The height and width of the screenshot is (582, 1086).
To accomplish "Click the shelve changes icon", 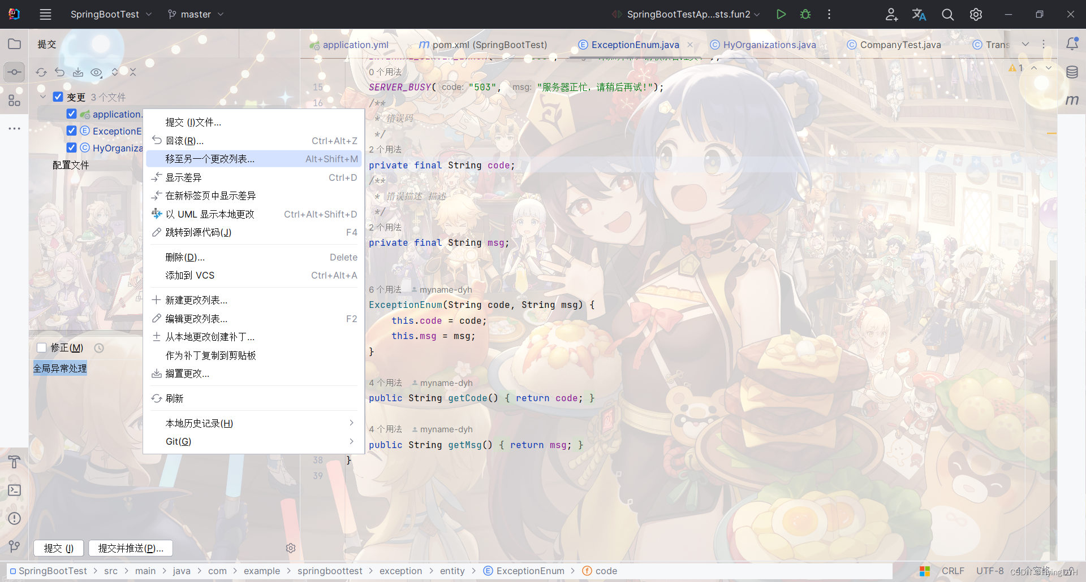I will point(78,72).
